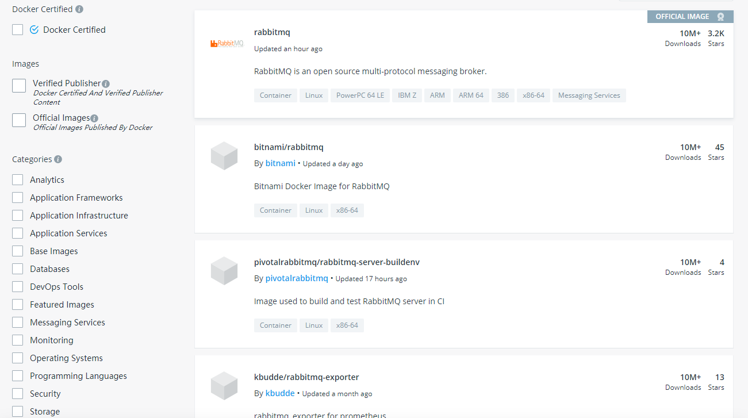Check the Security category box
This screenshot has height=418, width=748.
coord(18,394)
